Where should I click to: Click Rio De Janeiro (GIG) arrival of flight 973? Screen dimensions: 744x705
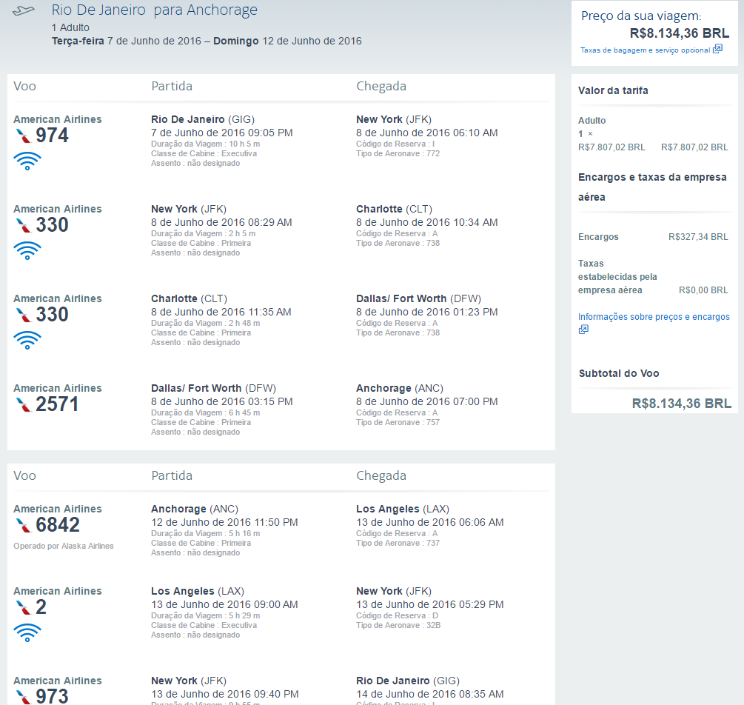click(x=408, y=681)
